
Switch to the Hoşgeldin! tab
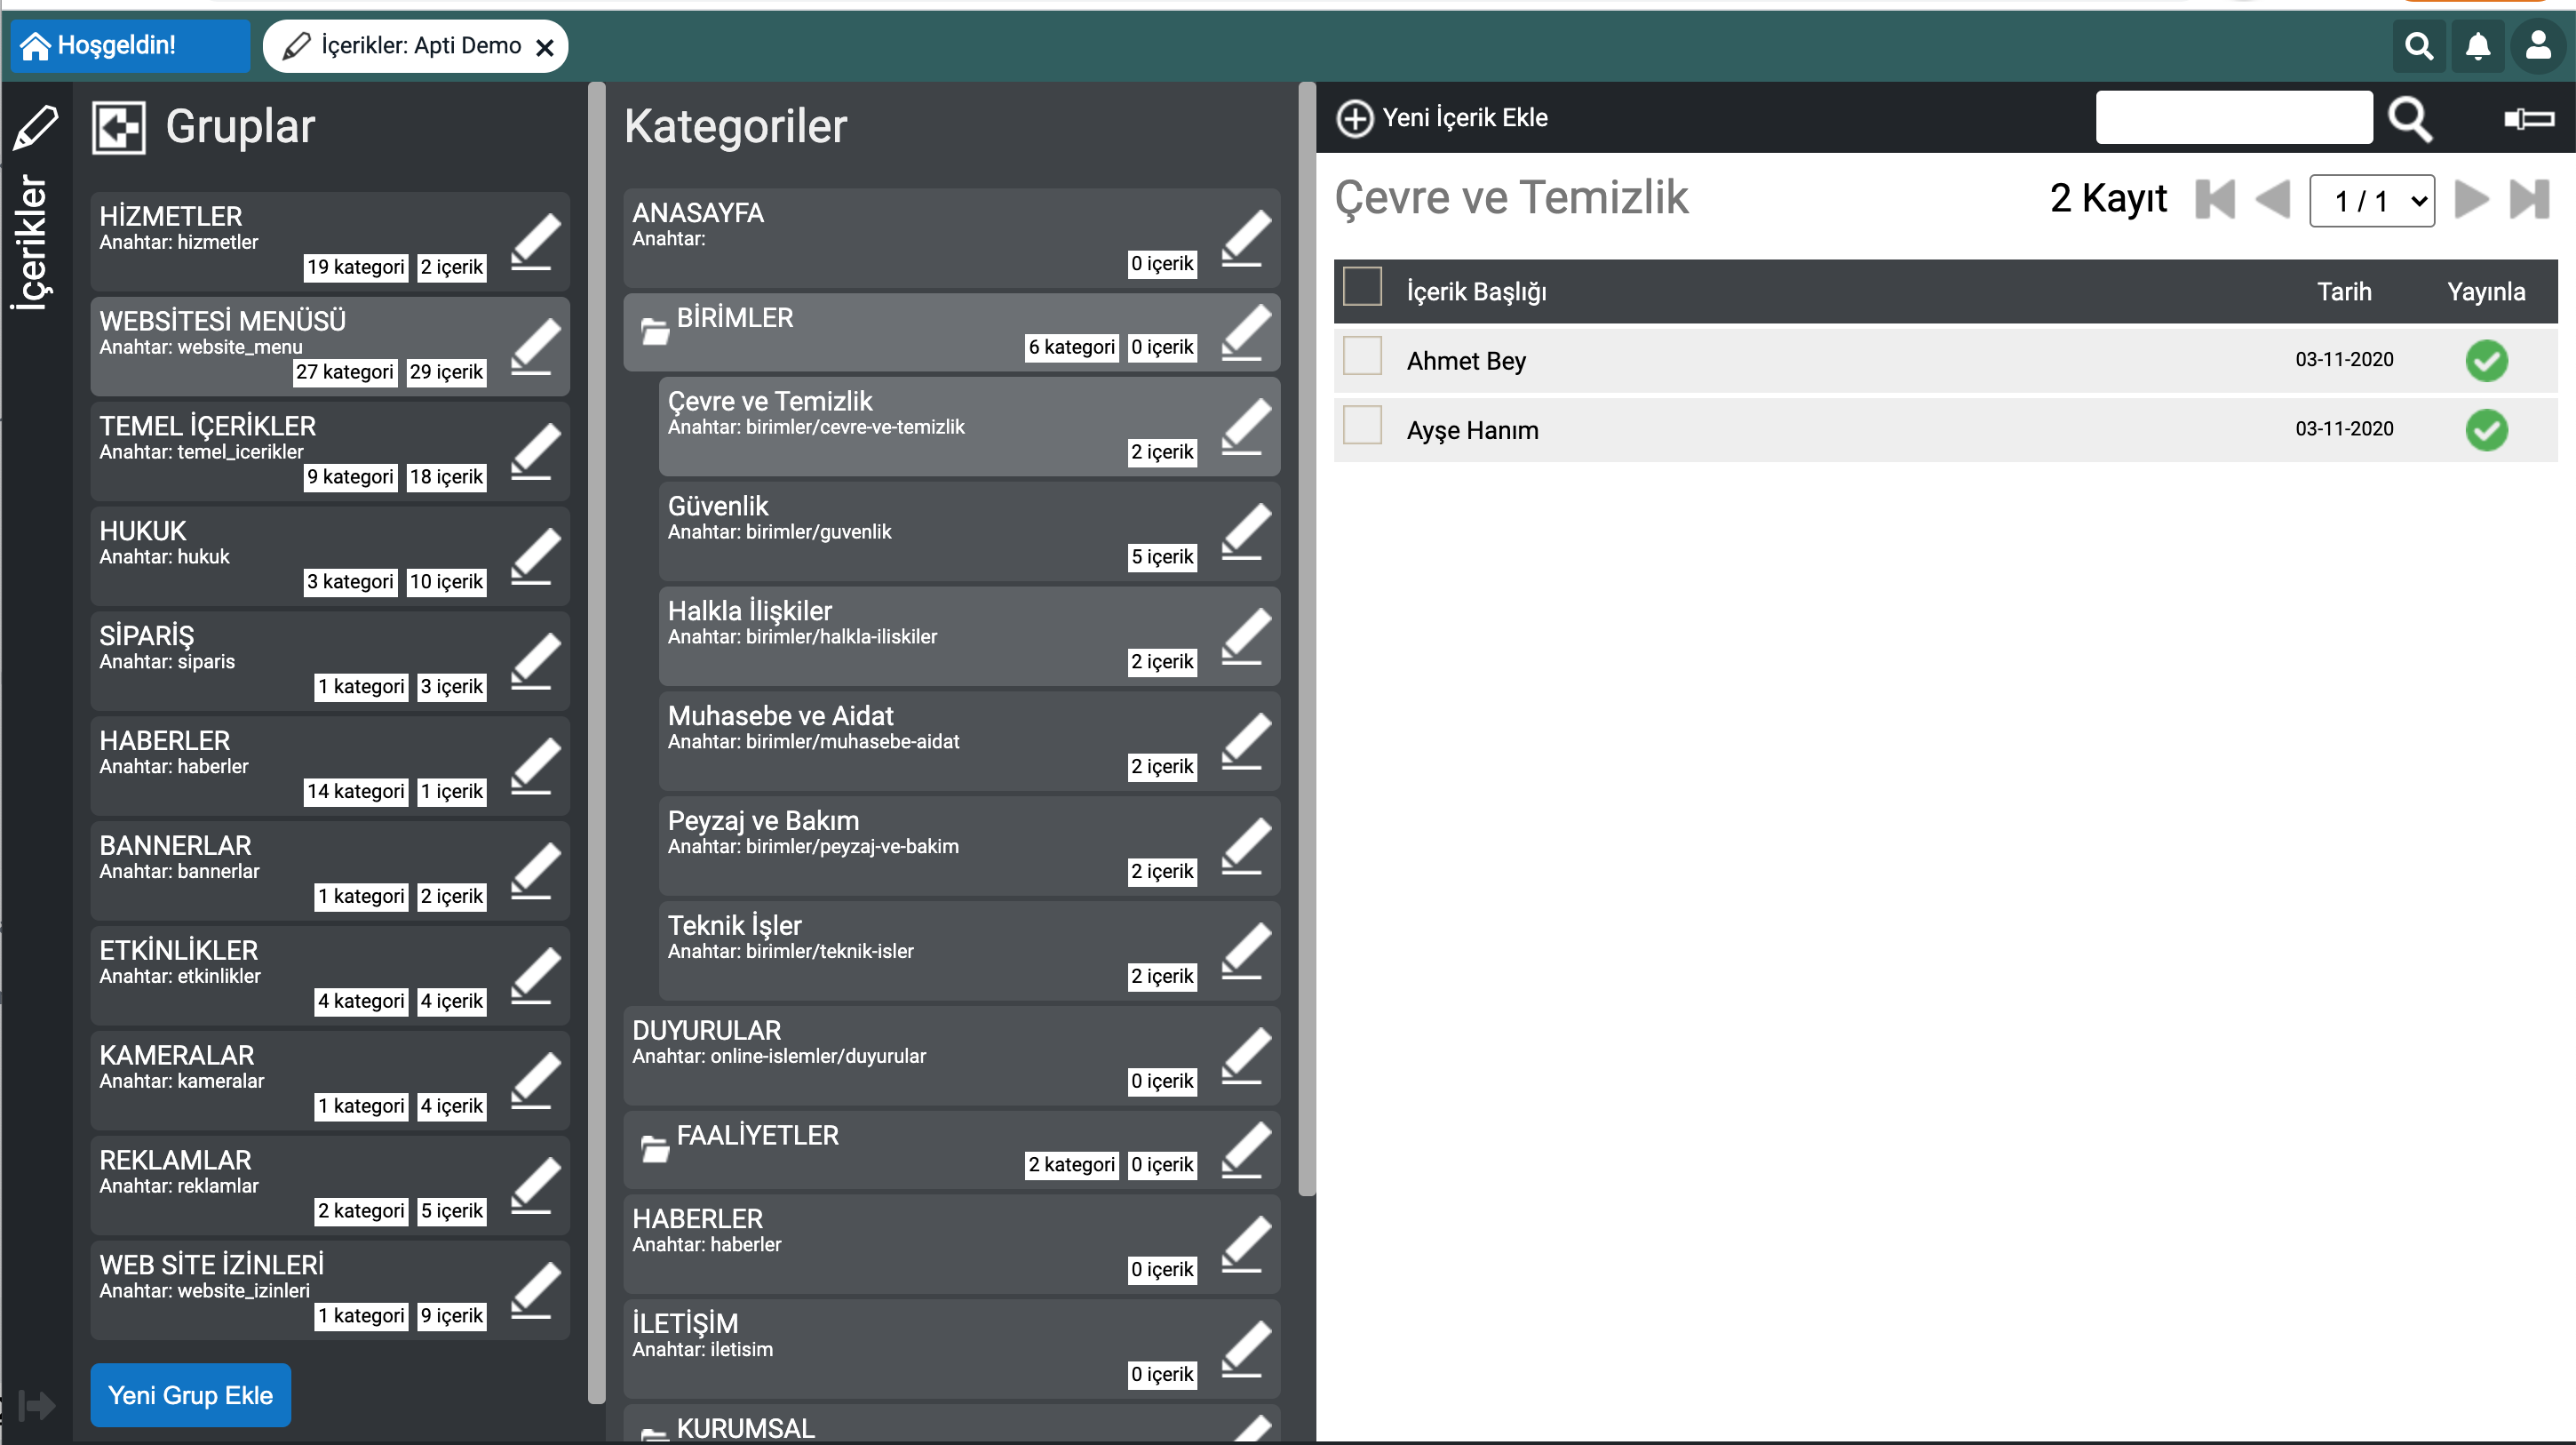[130, 46]
